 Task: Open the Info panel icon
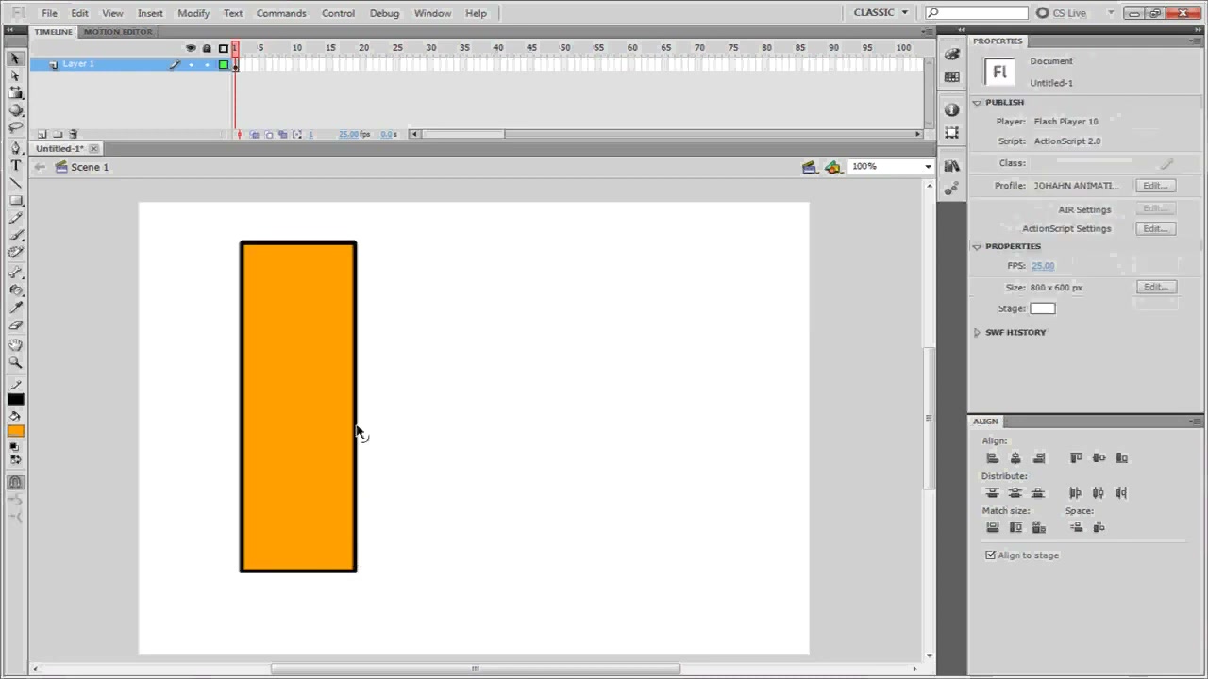point(951,110)
